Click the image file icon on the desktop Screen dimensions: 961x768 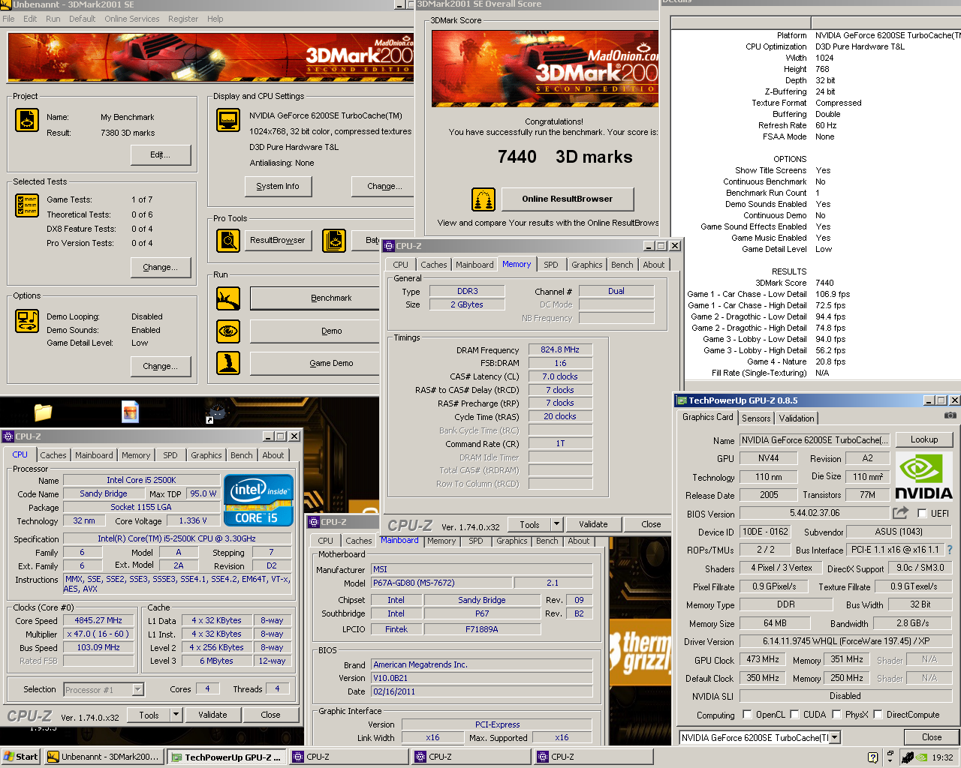coord(130,412)
